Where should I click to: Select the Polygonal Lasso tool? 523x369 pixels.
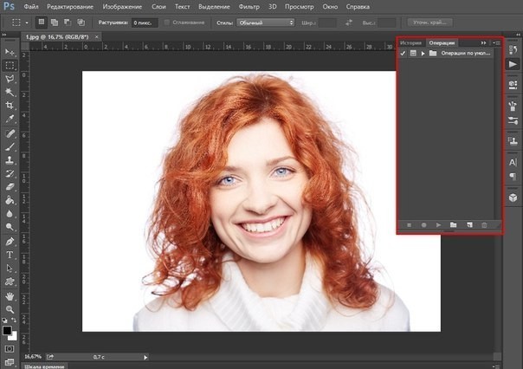point(10,79)
